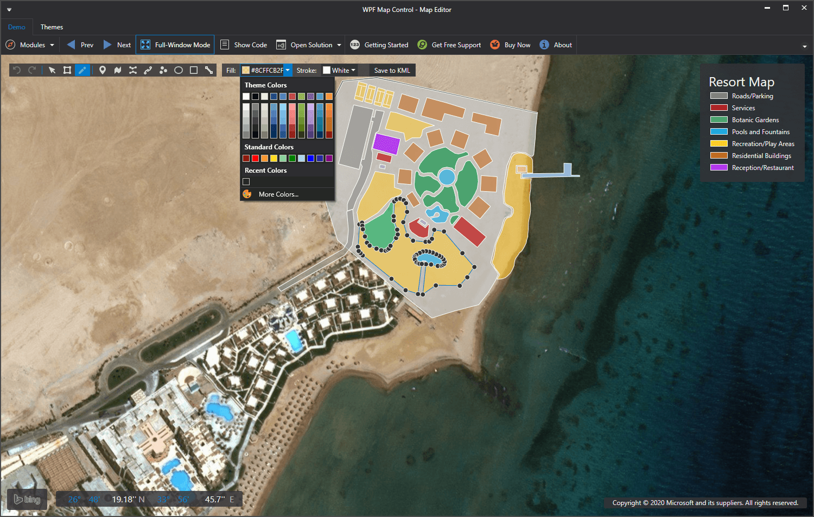The height and width of the screenshot is (517, 814).
Task: Choose the straight line tool
Action: [x=209, y=70]
